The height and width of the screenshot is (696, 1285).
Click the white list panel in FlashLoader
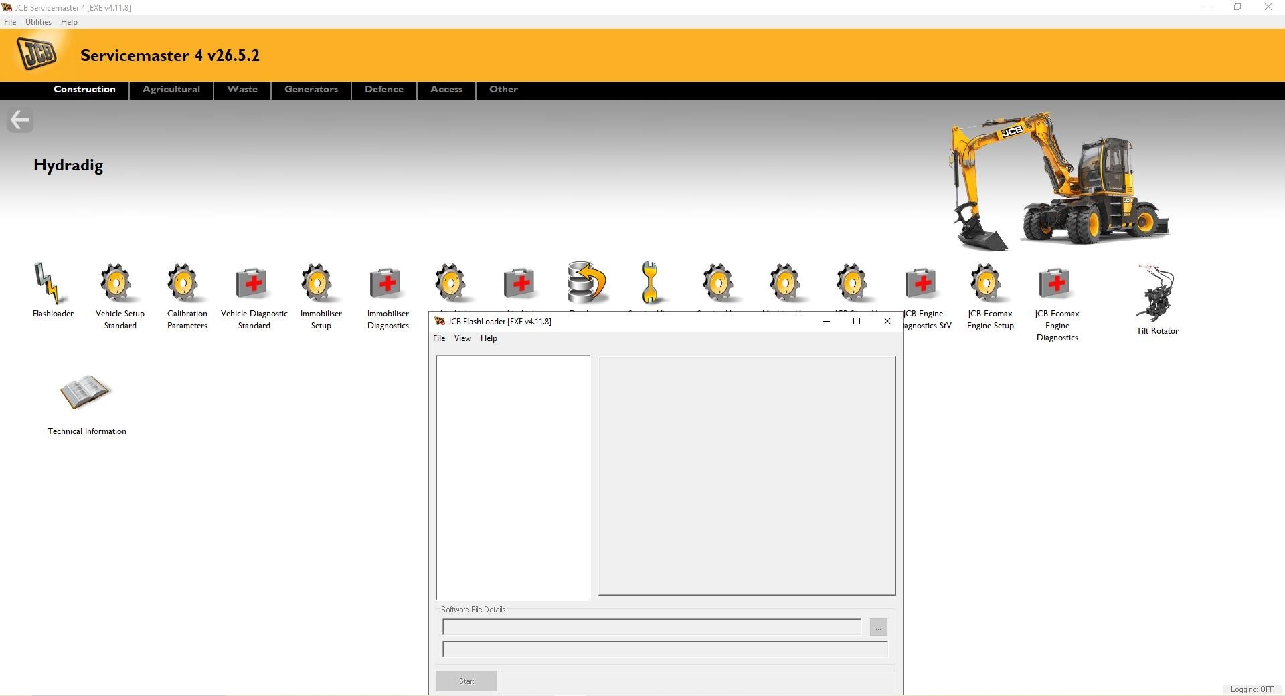pos(513,477)
